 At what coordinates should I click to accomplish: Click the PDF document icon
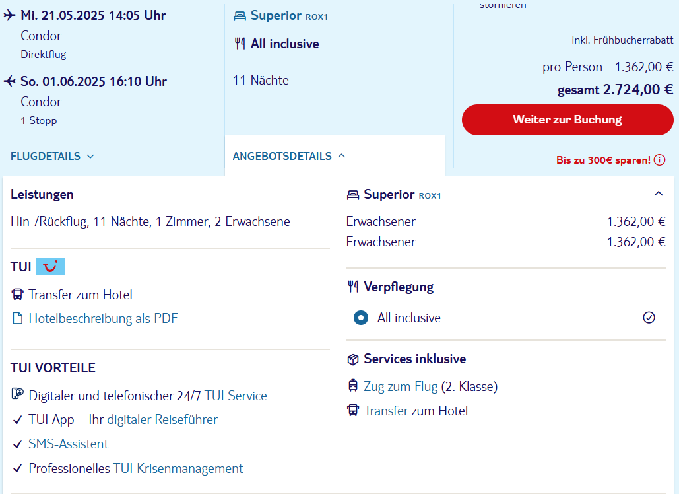tap(18, 319)
